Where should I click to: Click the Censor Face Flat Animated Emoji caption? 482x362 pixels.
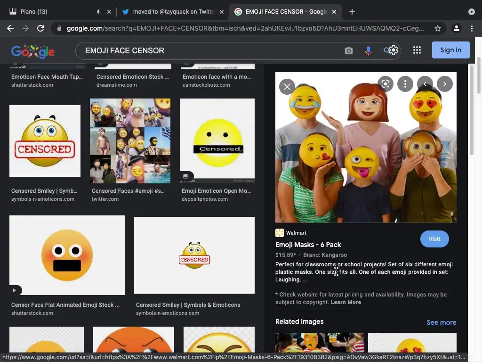tap(65, 305)
